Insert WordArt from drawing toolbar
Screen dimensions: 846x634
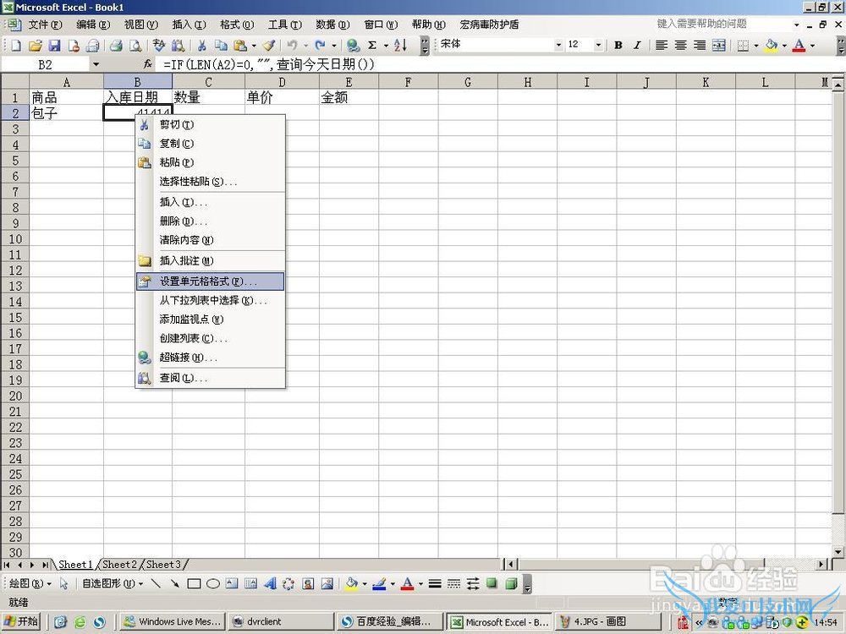270,583
